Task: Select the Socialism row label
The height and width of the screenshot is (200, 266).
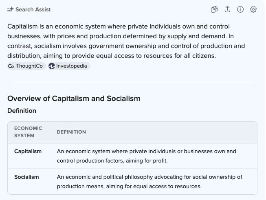Action: coord(26,177)
